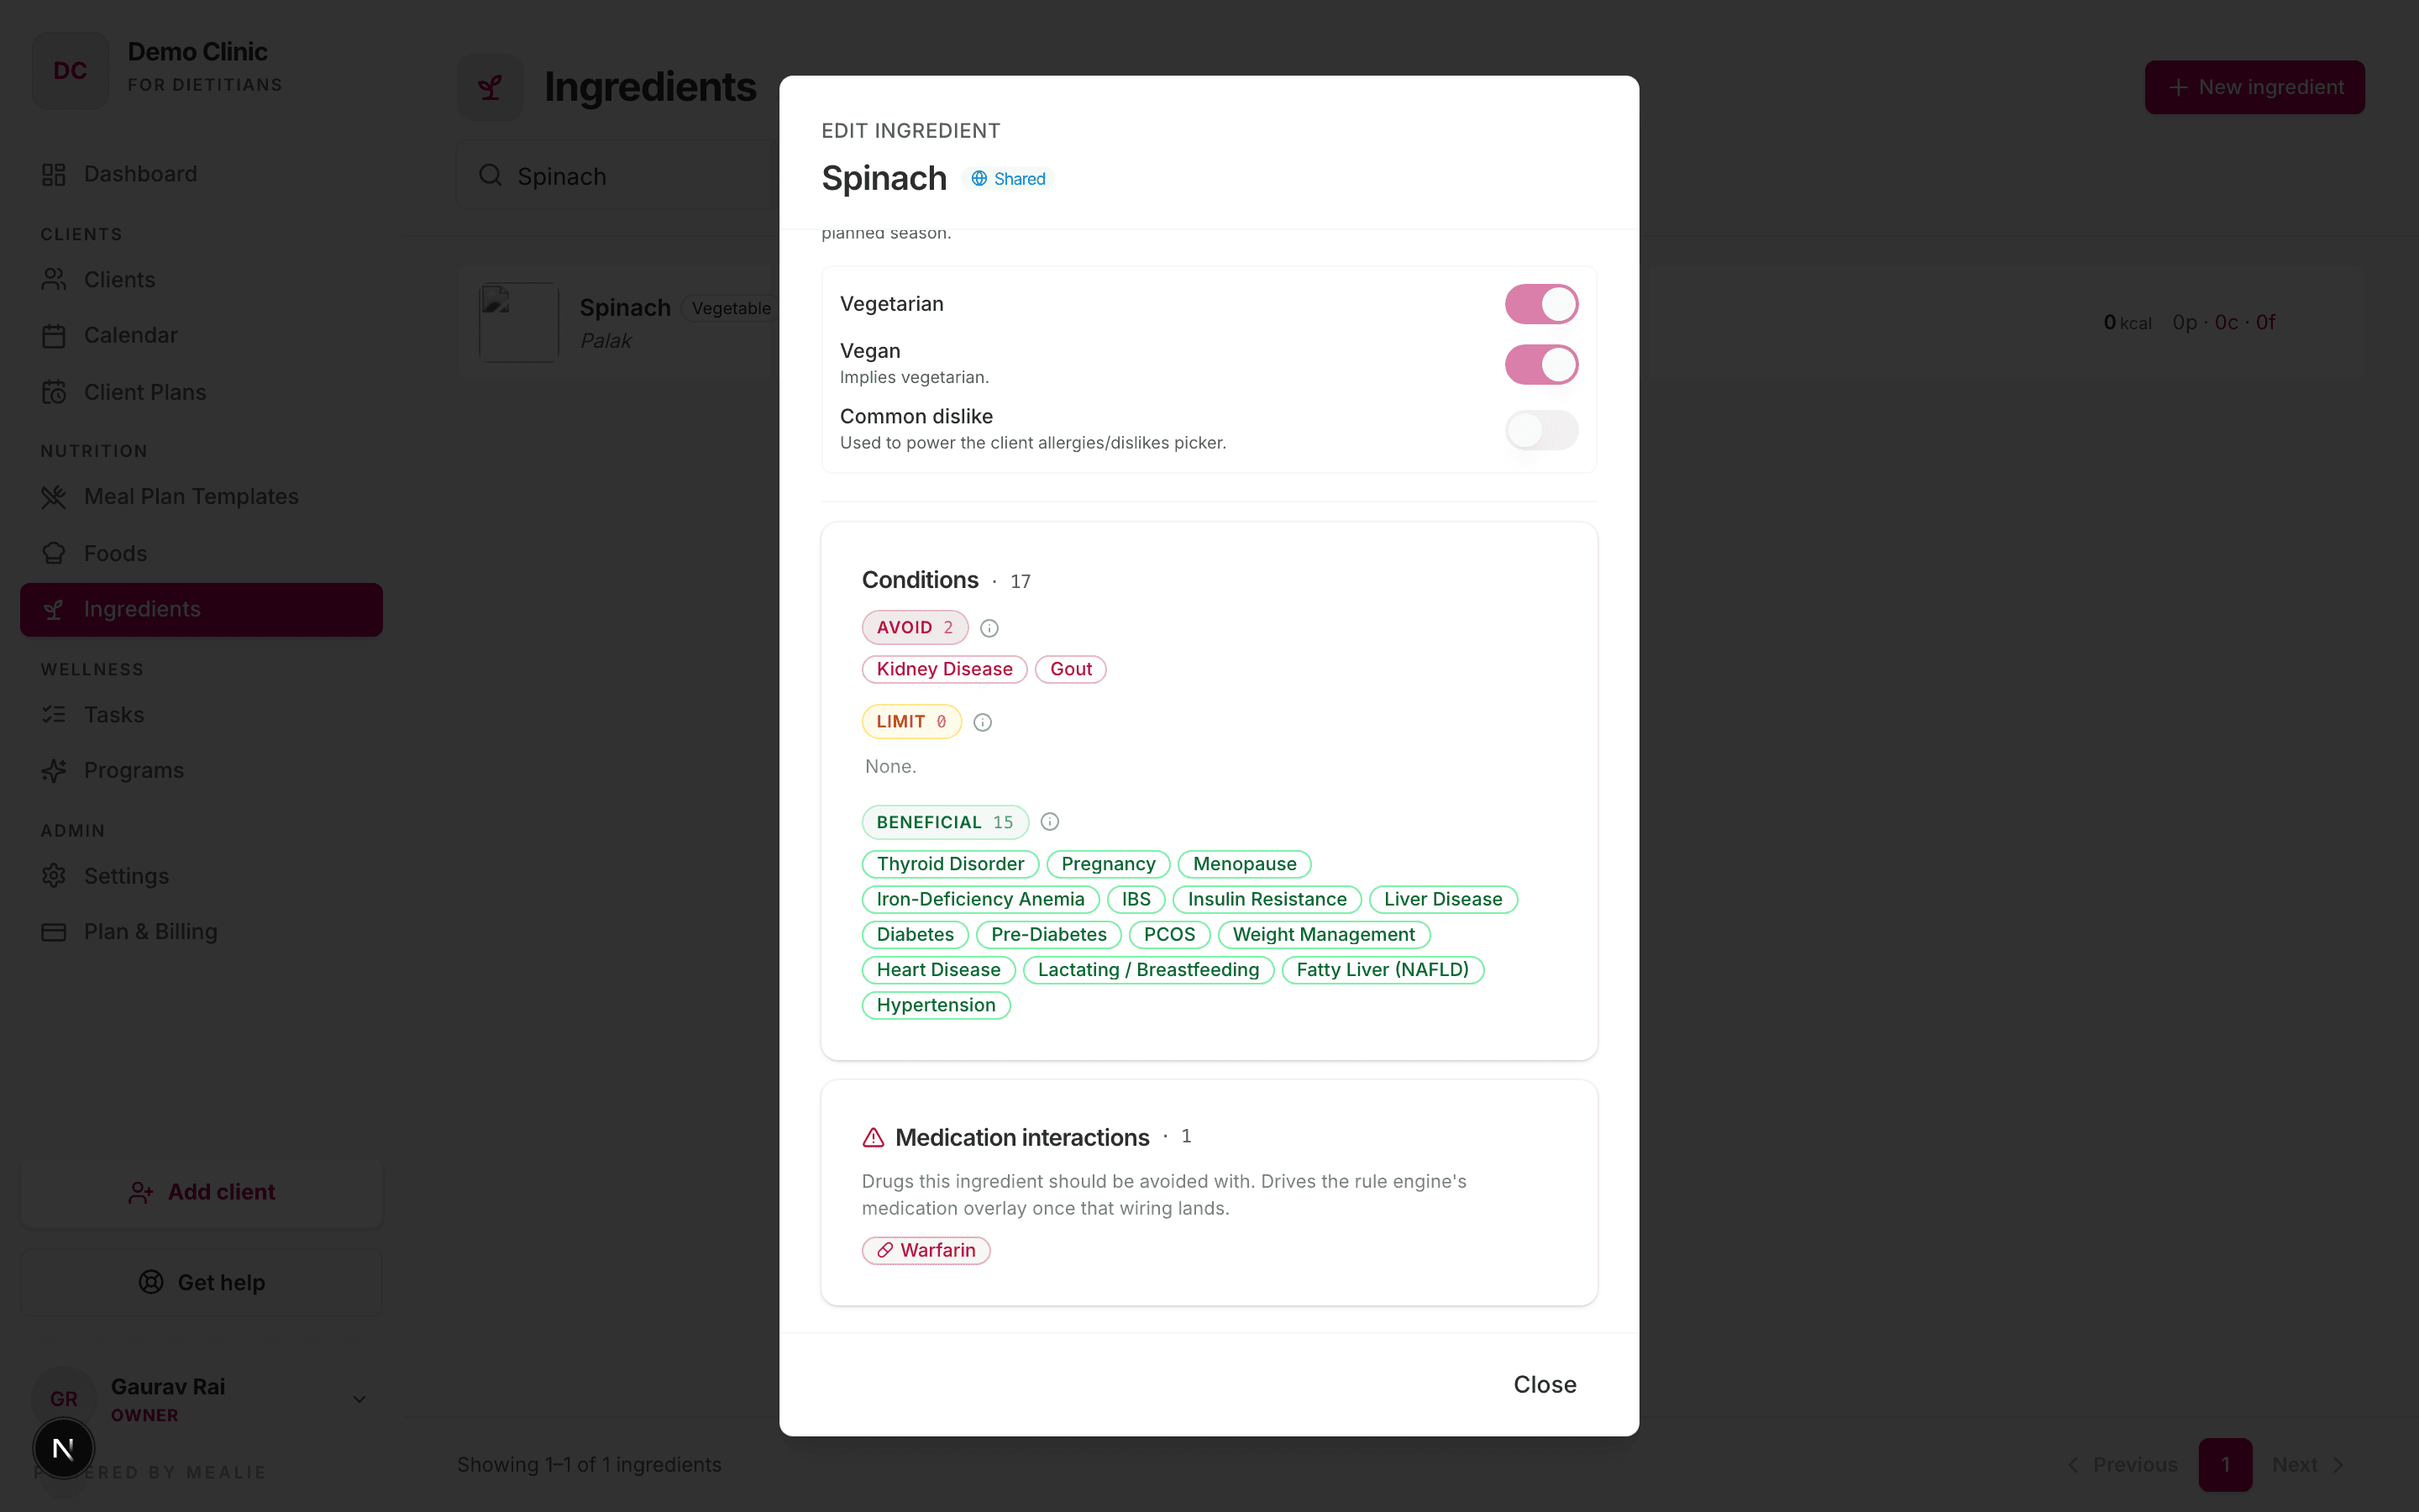The image size is (2419, 1512).
Task: Click the DC Demo Clinic logo
Action: 70,70
